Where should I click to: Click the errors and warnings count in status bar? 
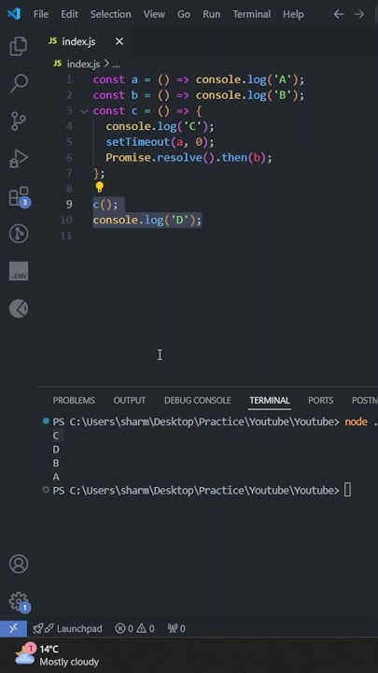134,629
